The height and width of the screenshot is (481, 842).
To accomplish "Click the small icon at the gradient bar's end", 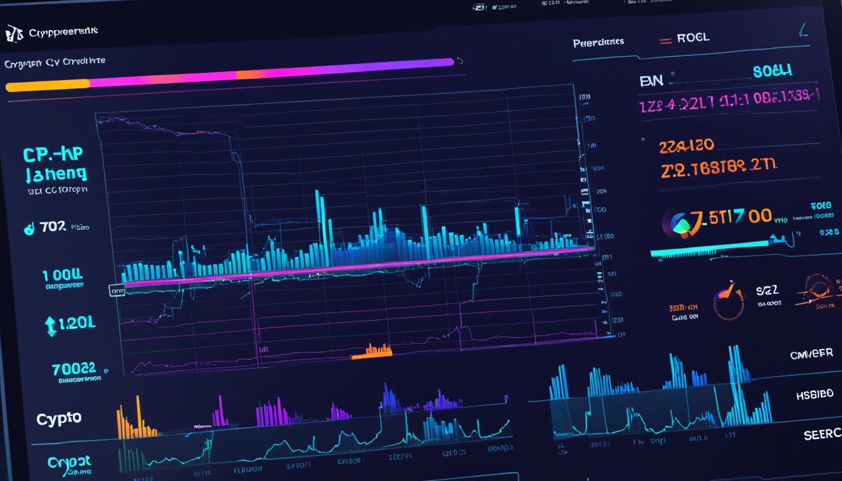I will pyautogui.click(x=460, y=61).
